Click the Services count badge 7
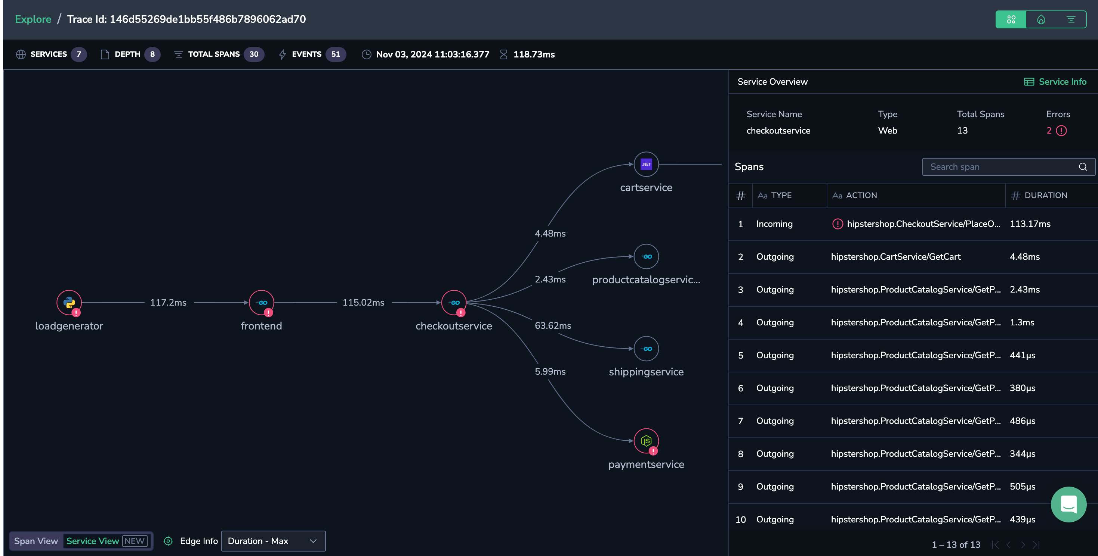This screenshot has height=556, width=1098. coord(78,54)
